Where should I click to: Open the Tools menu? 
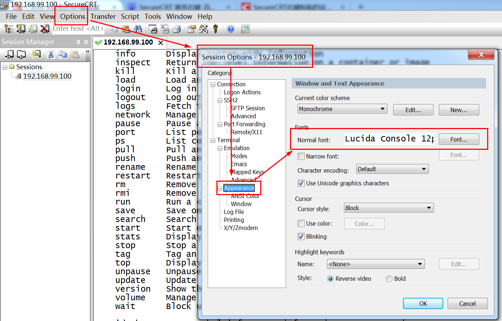point(153,16)
